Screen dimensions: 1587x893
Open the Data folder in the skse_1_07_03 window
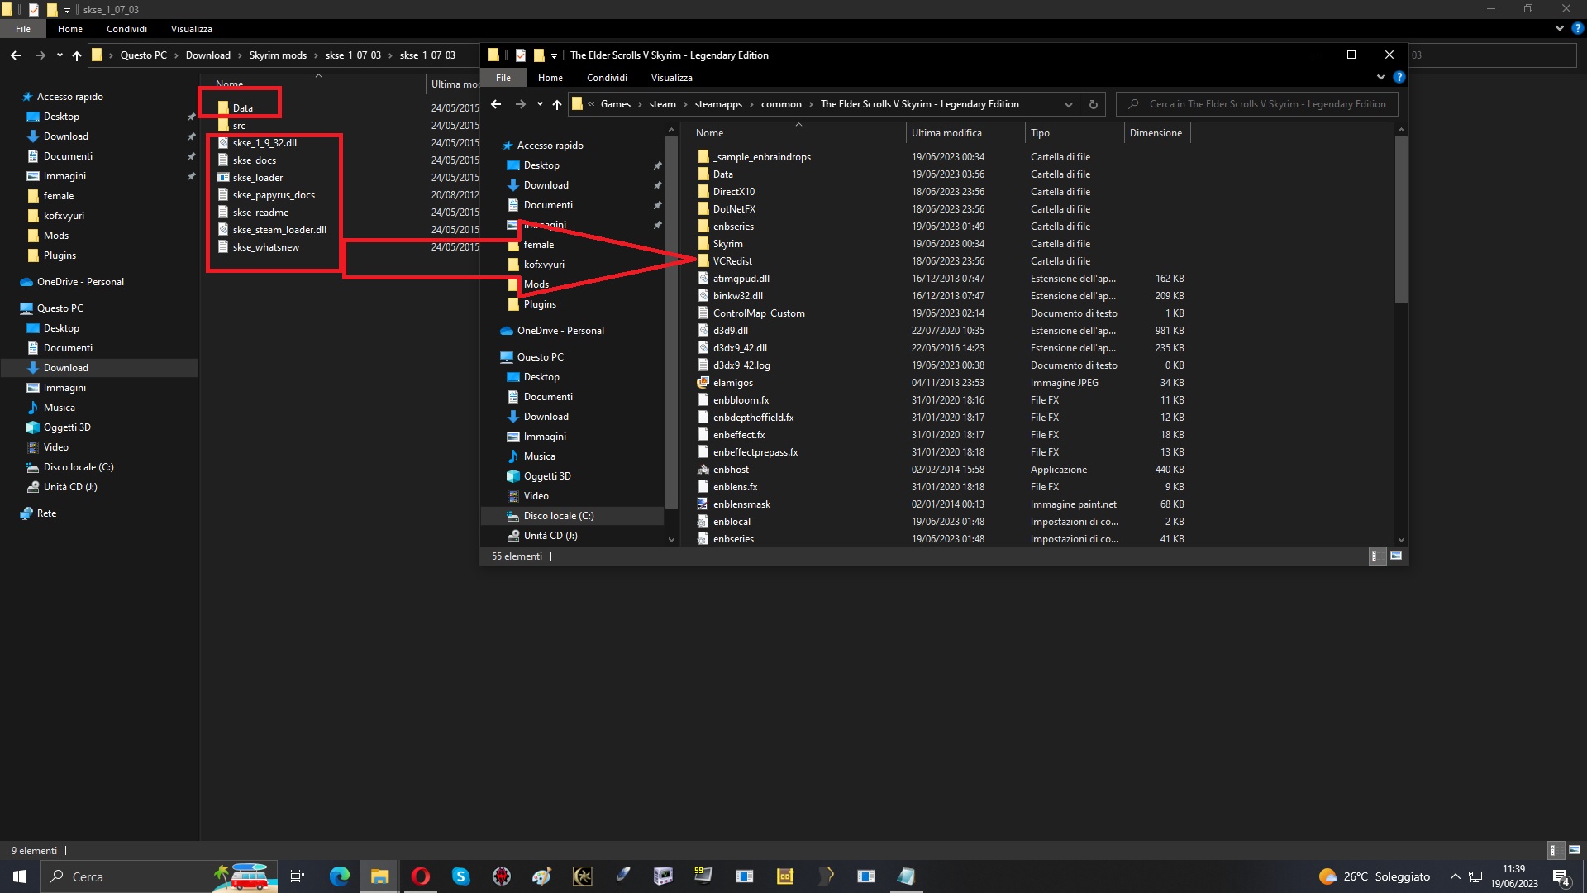click(242, 107)
